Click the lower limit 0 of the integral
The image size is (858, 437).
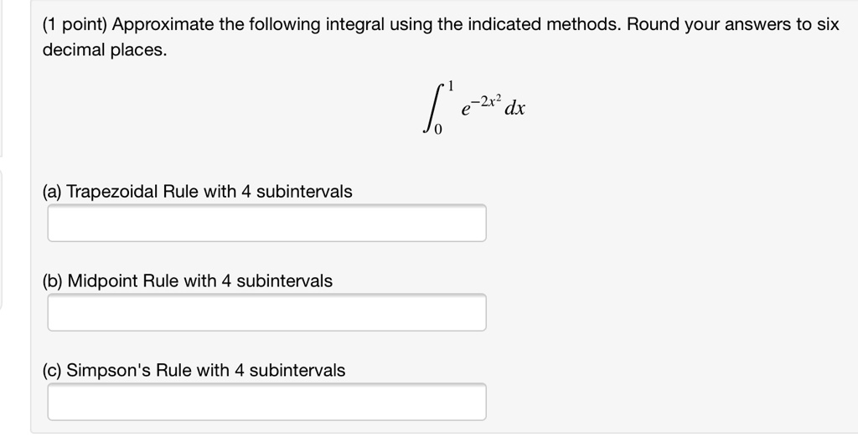pos(438,129)
